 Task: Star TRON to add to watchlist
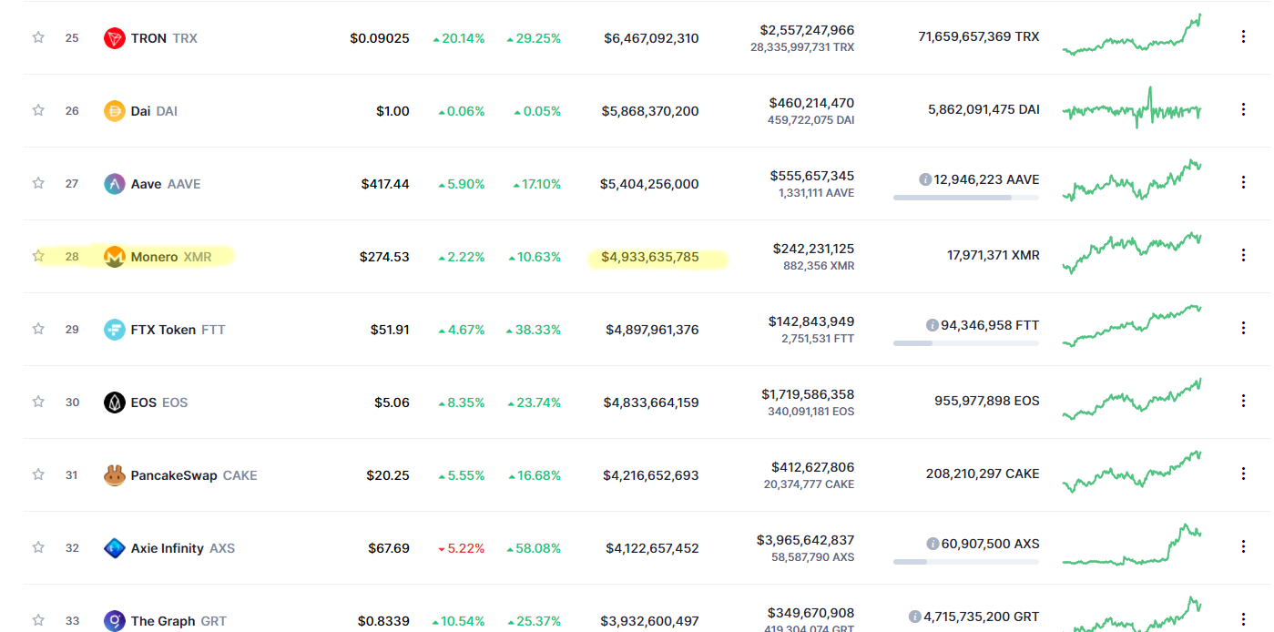pyautogui.click(x=38, y=37)
